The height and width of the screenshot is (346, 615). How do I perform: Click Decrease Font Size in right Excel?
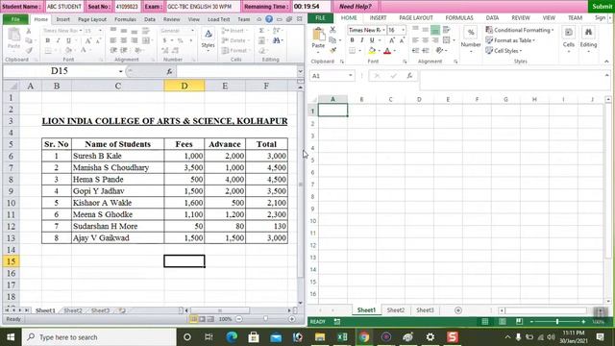pos(402,40)
